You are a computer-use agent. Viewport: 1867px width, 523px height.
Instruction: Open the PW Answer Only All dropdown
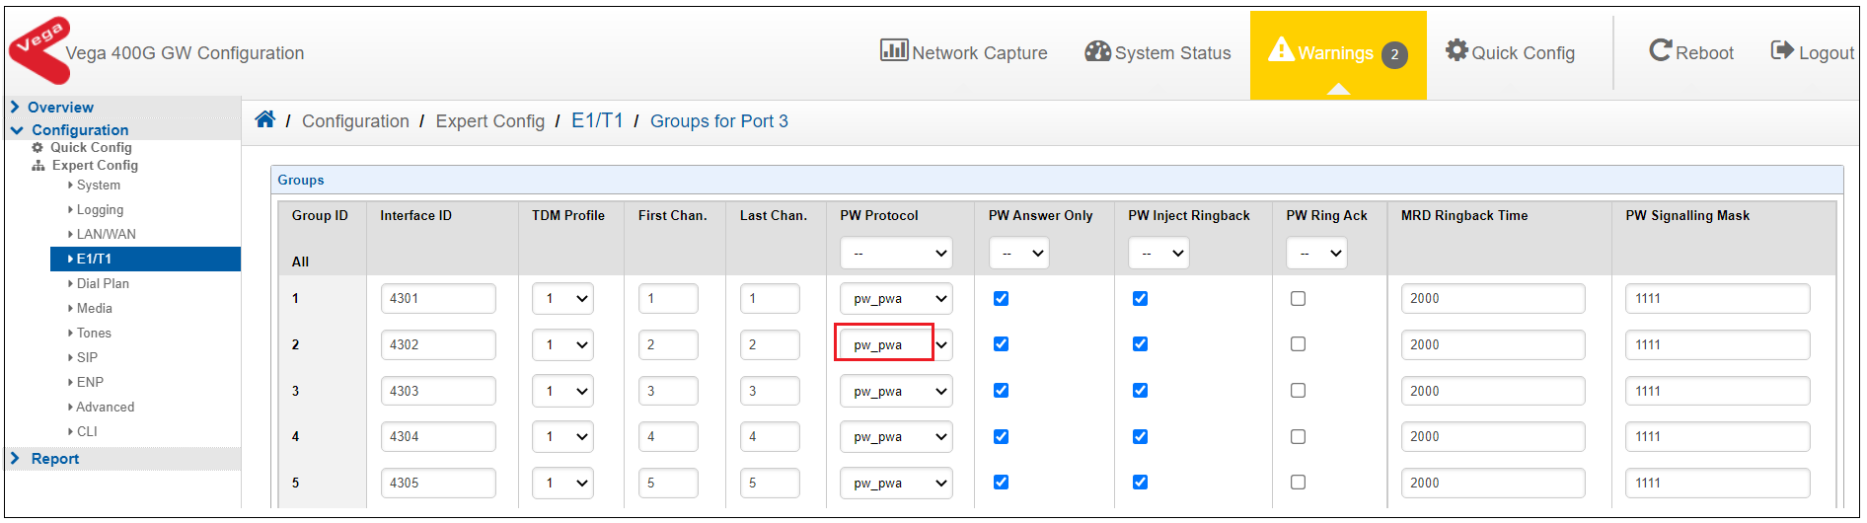point(1018,253)
